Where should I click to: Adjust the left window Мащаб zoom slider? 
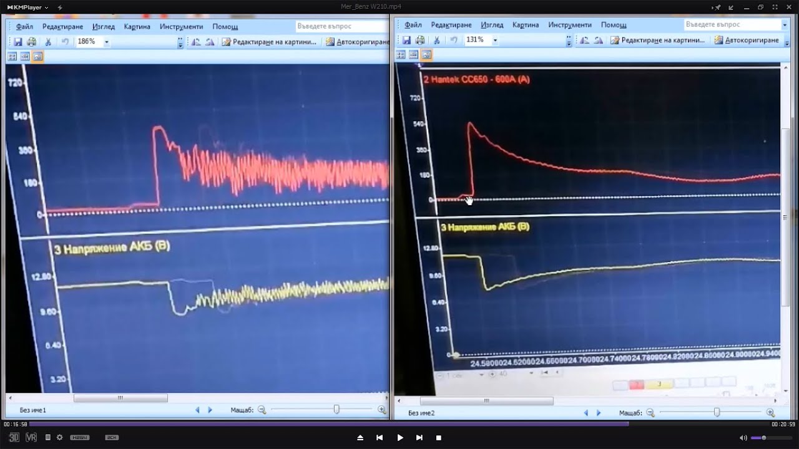click(336, 410)
